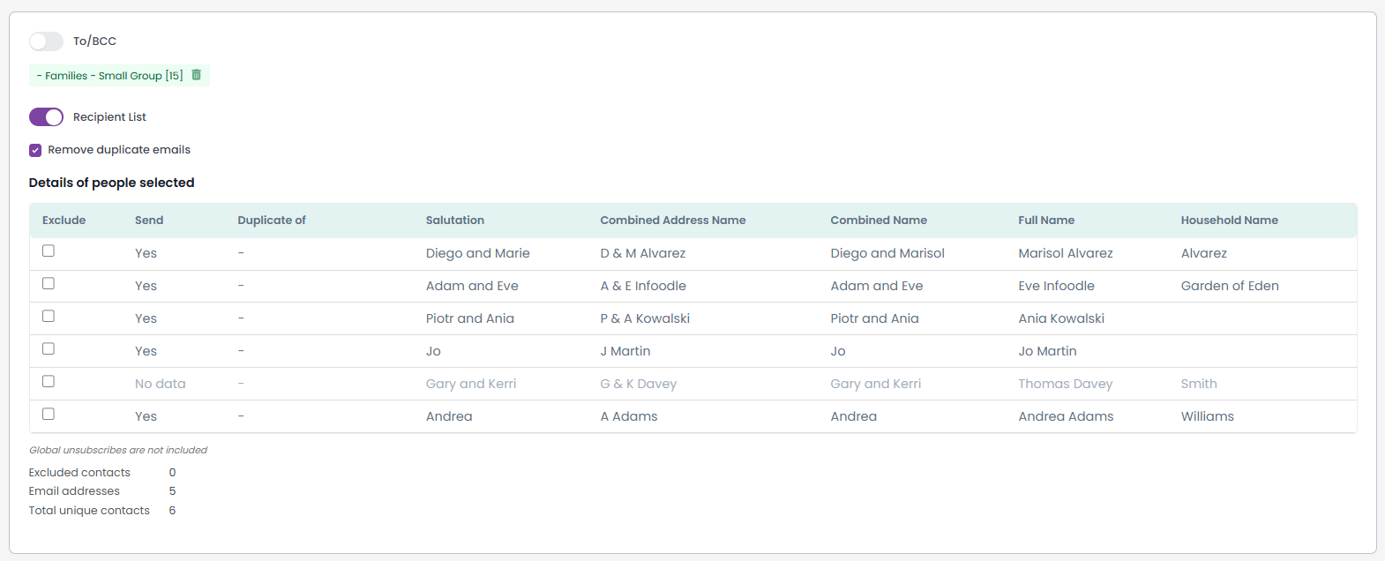Click the Send column header
Image resolution: width=1385 pixels, height=561 pixels.
[149, 221]
